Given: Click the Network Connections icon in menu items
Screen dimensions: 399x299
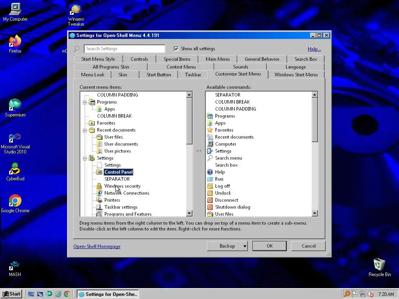Looking at the screenshot, I should (x=99, y=193).
